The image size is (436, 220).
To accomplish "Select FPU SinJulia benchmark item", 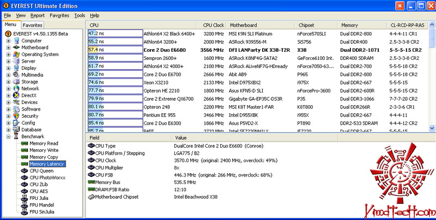I will pos(42,212).
